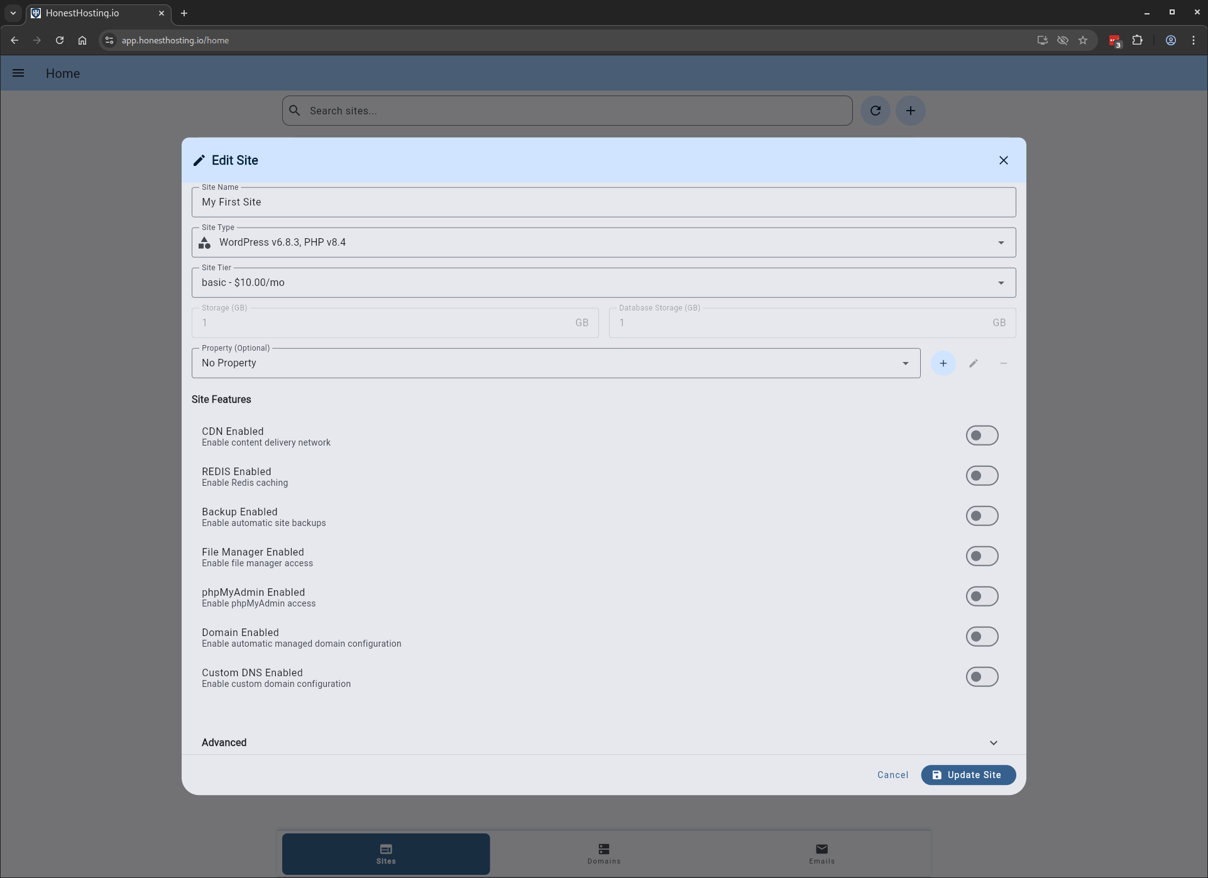Image resolution: width=1208 pixels, height=878 pixels.
Task: Click the remove property minus icon
Action: click(x=1003, y=363)
